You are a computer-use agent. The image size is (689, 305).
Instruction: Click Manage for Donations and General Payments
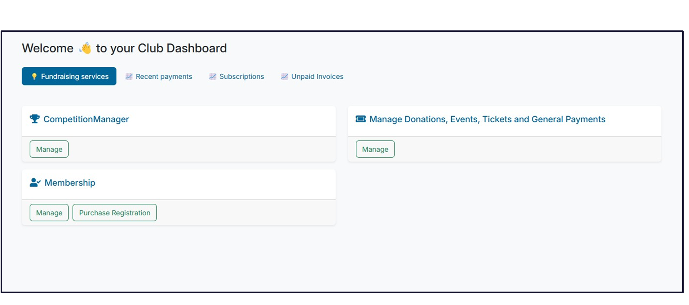[x=375, y=149]
